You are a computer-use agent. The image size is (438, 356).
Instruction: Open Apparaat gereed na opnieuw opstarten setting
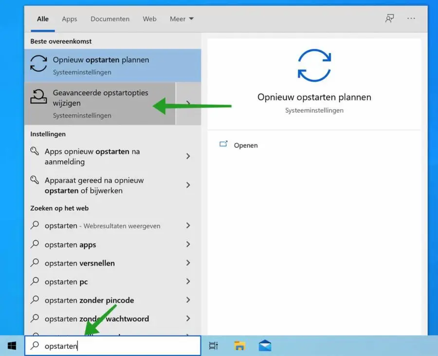113,185
